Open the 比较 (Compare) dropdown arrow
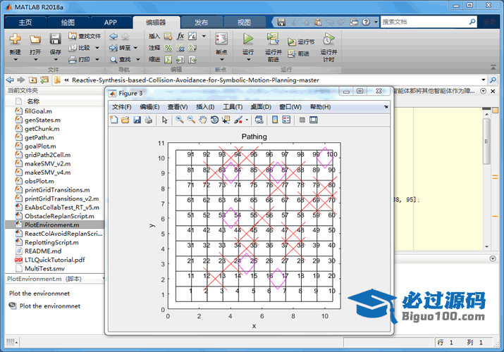 pos(97,48)
